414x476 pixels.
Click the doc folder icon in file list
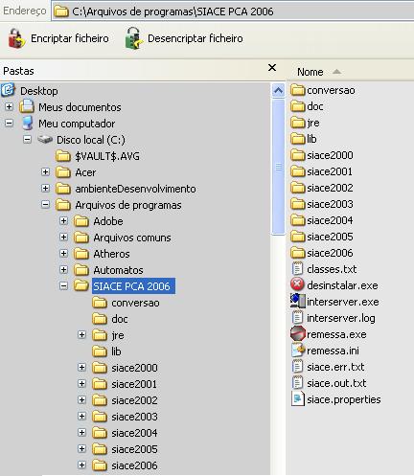[x=298, y=106]
